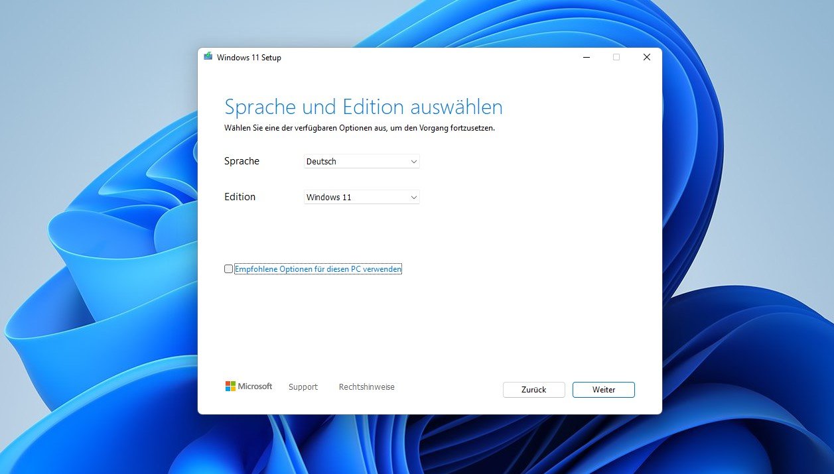Click the Zurück button
Image resolution: width=834 pixels, height=474 pixels.
533,390
